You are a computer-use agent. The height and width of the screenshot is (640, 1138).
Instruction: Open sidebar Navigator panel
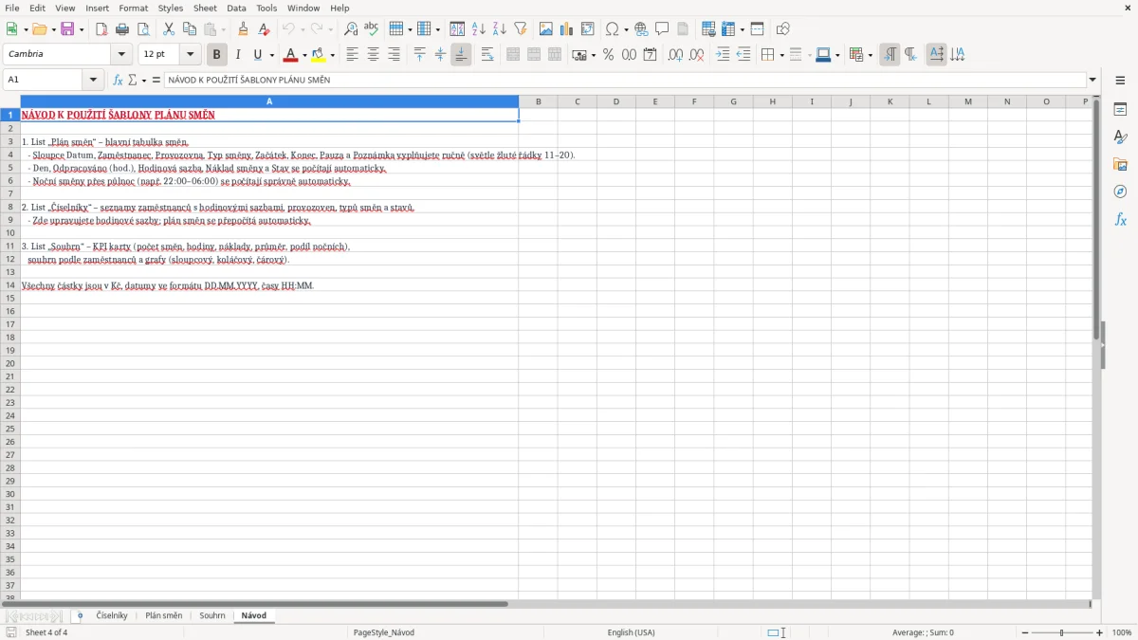(x=1120, y=192)
